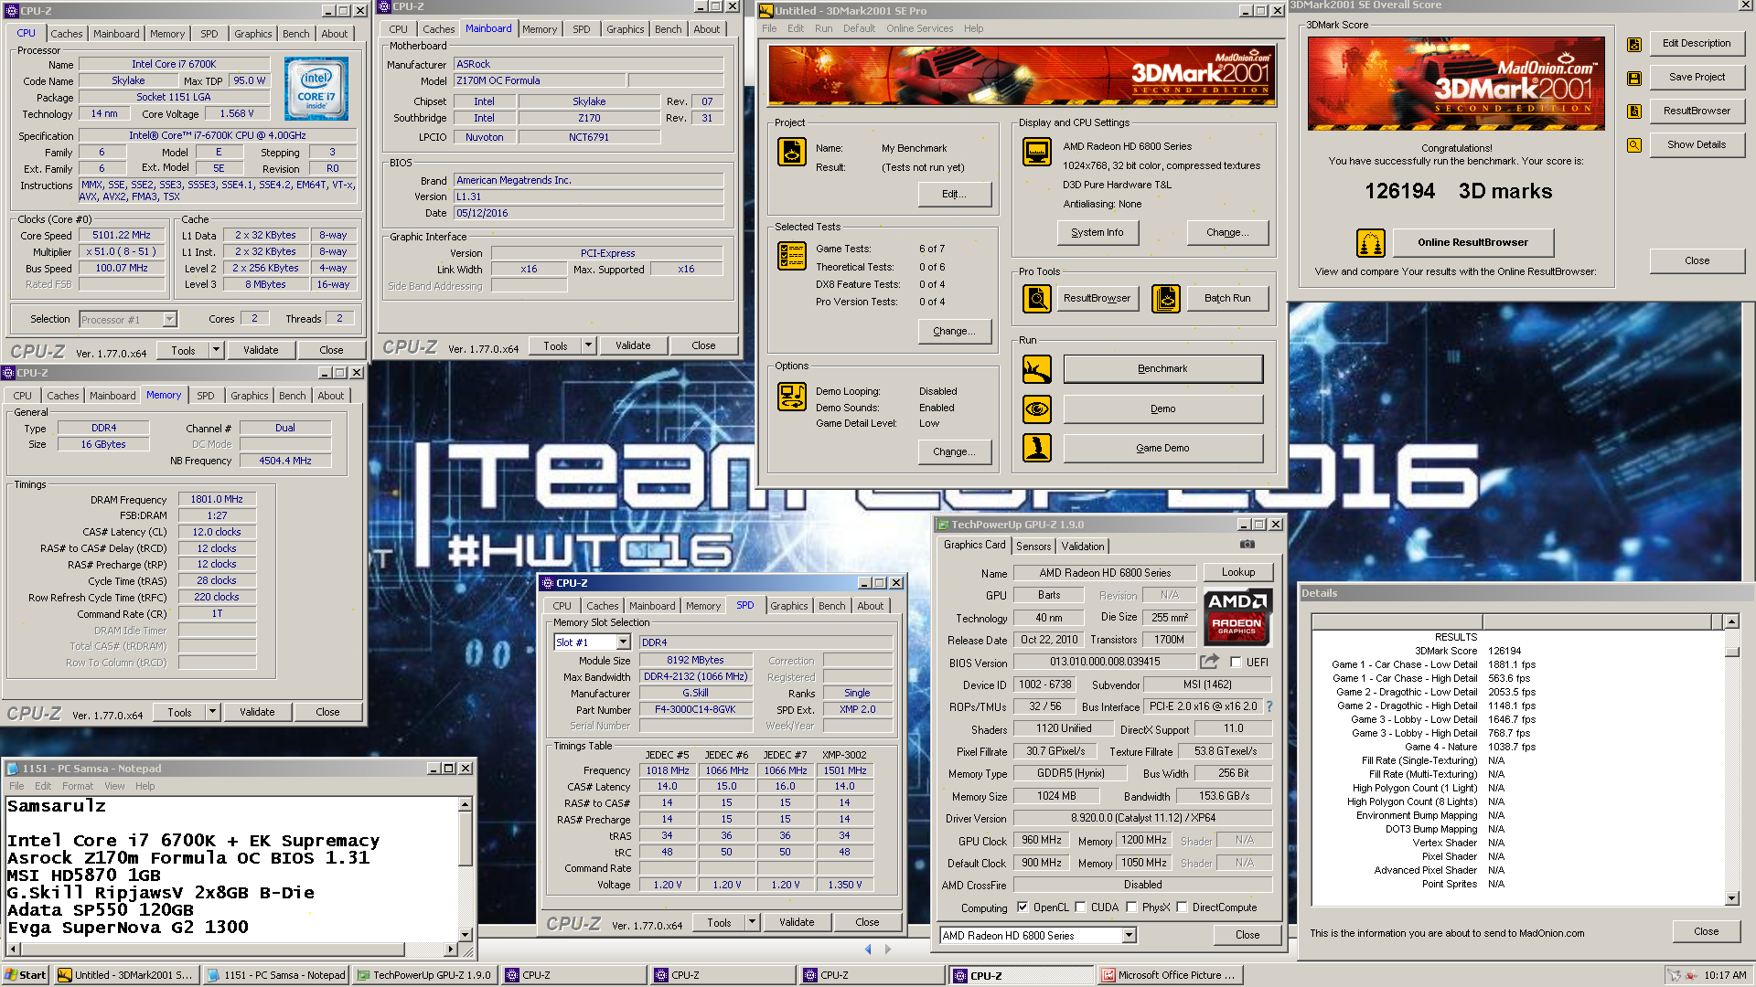Image resolution: width=1756 pixels, height=987 pixels.
Task: Click the previous arrow below the SPD CPU-Z window
Action: pyautogui.click(x=868, y=949)
